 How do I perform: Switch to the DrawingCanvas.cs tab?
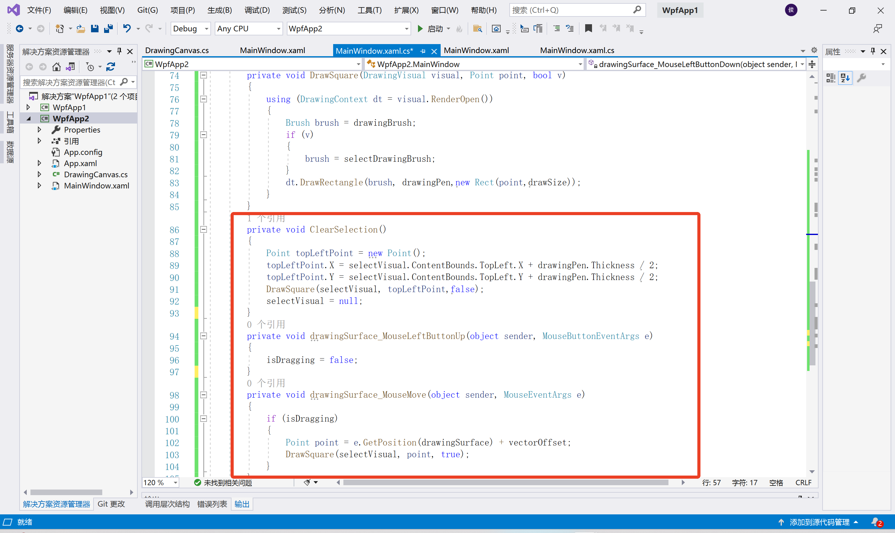point(177,51)
